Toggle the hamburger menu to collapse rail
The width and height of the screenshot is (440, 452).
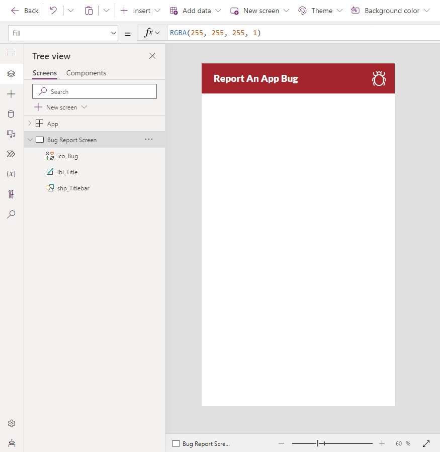point(11,54)
